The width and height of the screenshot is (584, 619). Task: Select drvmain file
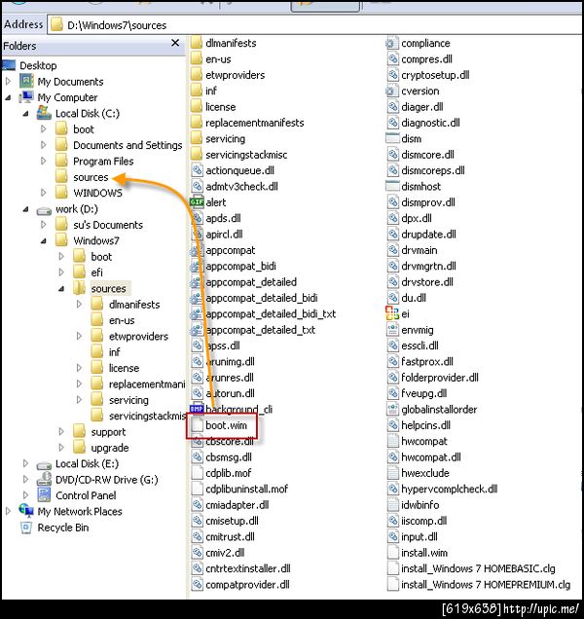pos(419,250)
